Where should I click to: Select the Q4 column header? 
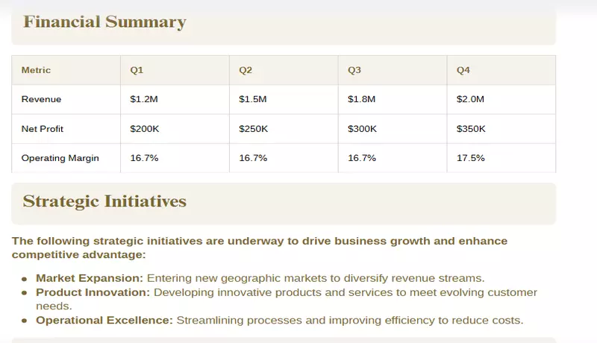(x=463, y=70)
